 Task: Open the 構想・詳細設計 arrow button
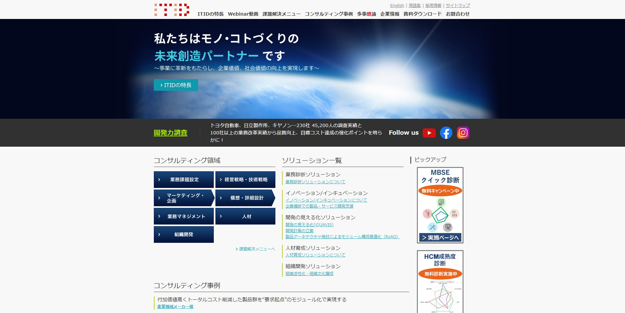tap(245, 198)
